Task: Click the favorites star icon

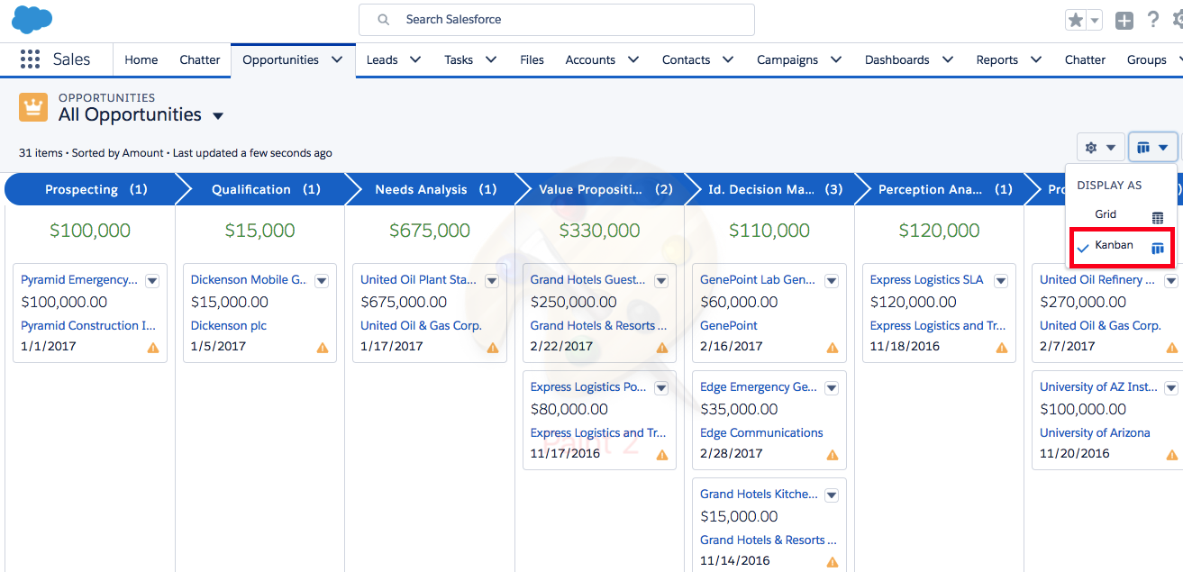Action: [x=1077, y=19]
